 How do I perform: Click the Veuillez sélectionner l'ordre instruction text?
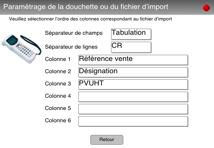91,19
